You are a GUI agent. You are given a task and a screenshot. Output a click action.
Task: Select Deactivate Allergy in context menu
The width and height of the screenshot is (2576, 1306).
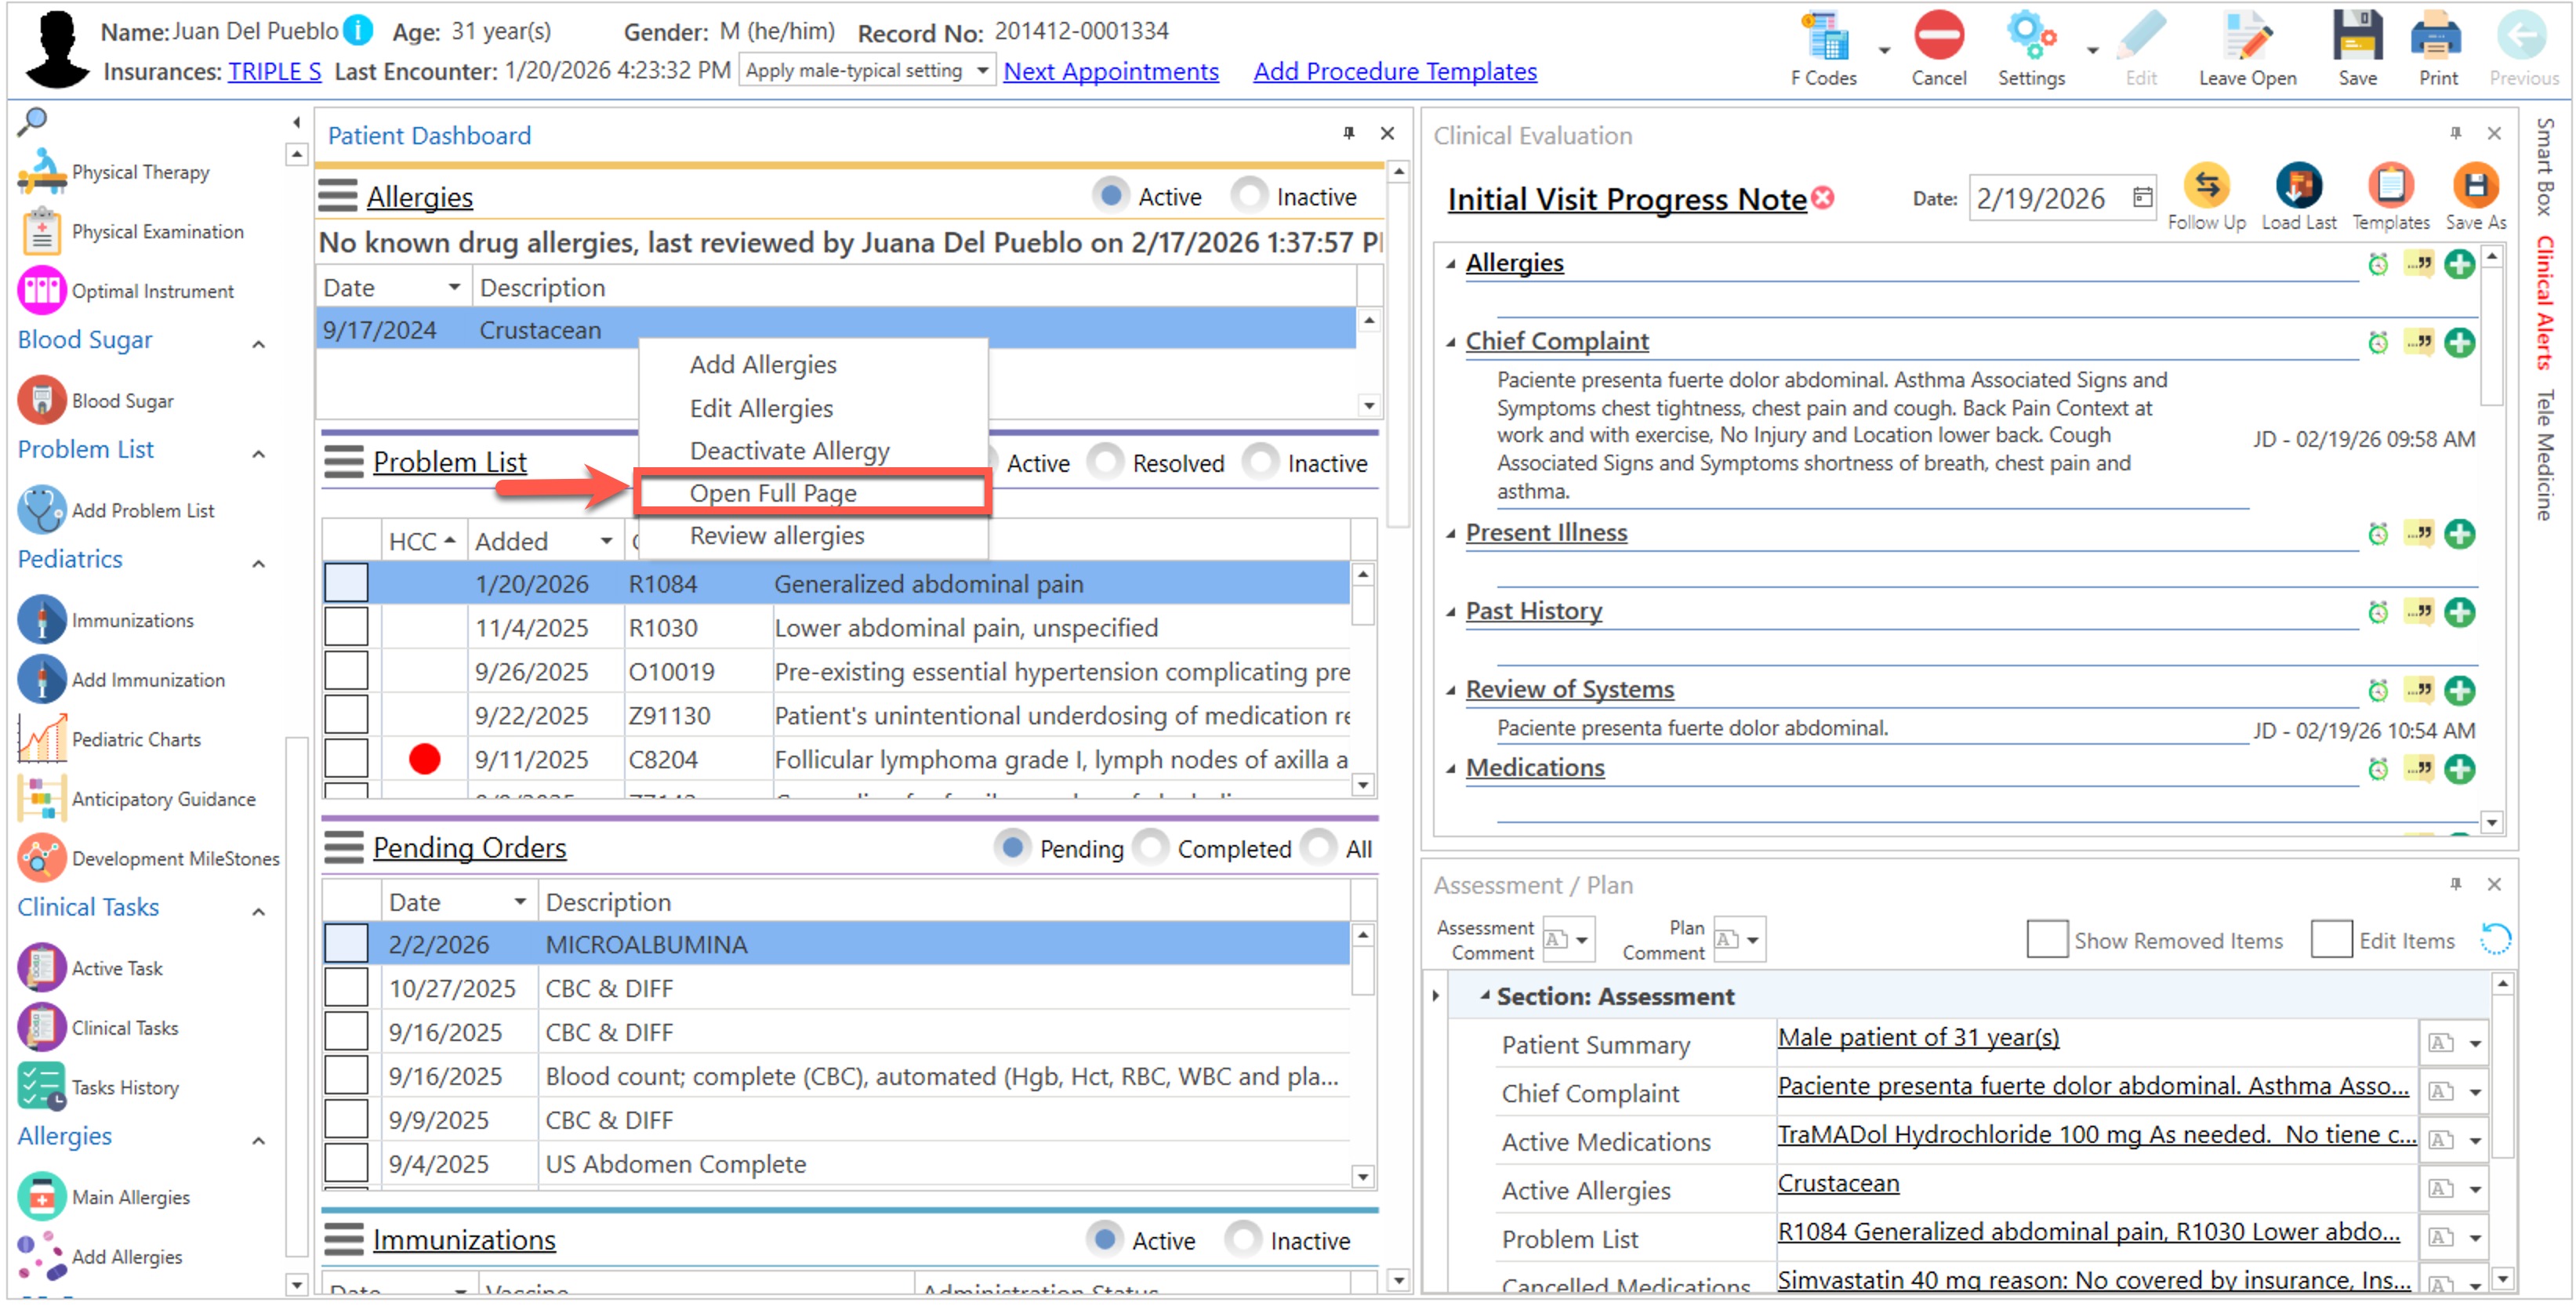click(x=789, y=451)
